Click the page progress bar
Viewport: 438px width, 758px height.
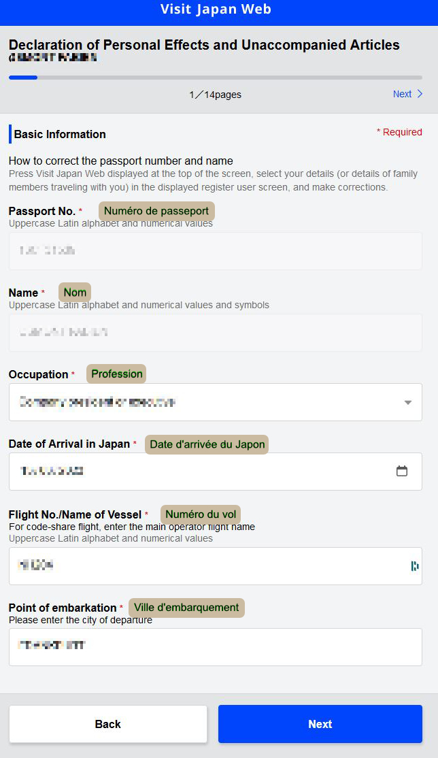coord(215,78)
